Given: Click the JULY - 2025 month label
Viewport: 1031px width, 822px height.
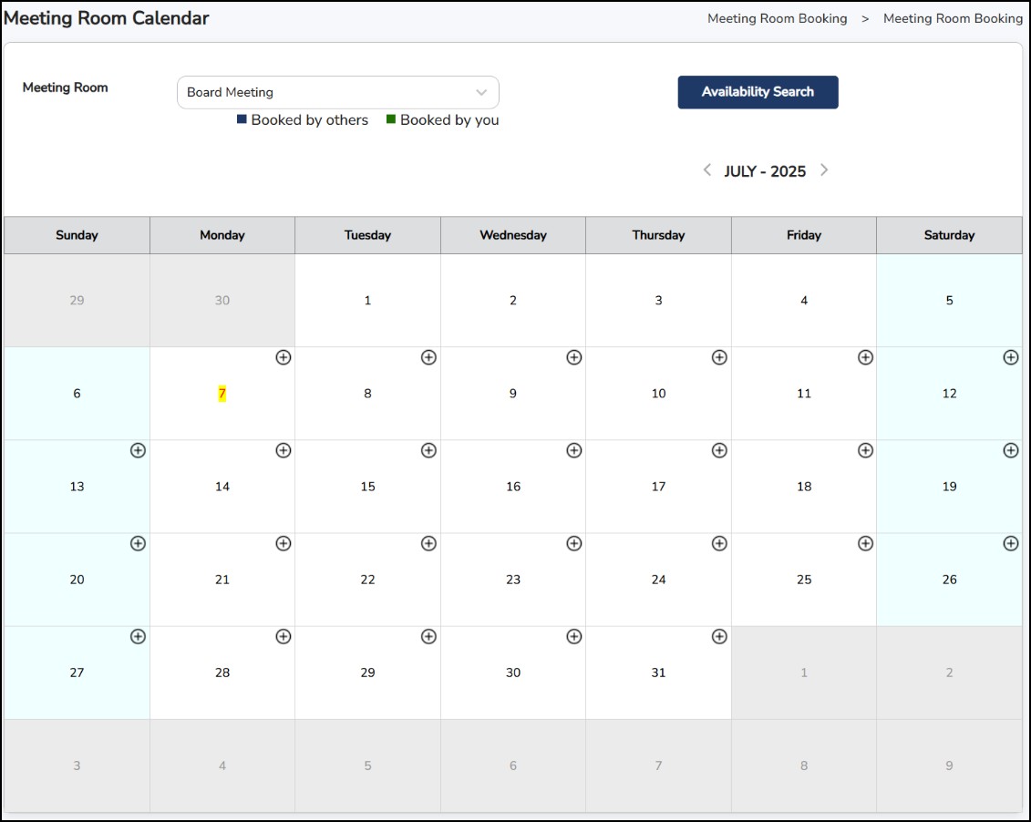Looking at the screenshot, I should coord(765,171).
